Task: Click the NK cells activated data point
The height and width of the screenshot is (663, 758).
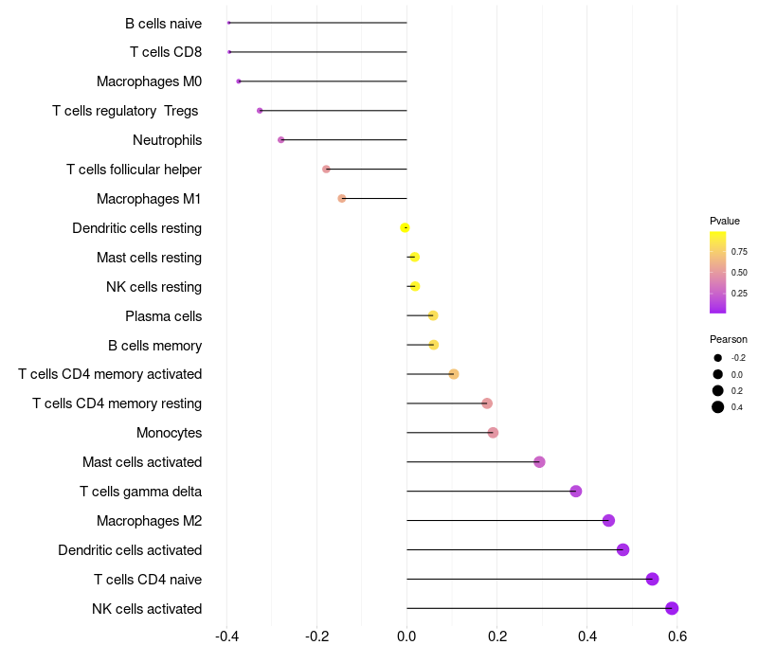Action: tap(672, 608)
